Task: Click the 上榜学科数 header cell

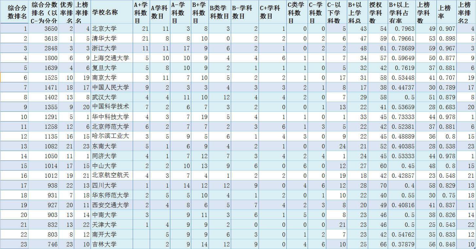Action: click(x=426, y=12)
